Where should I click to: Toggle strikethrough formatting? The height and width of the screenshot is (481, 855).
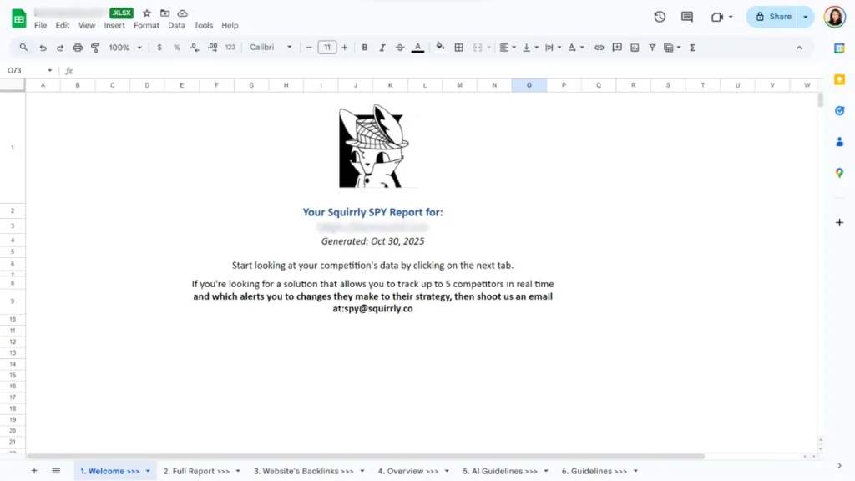[x=400, y=48]
